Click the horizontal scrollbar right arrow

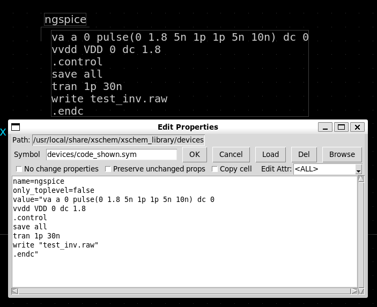354,291
